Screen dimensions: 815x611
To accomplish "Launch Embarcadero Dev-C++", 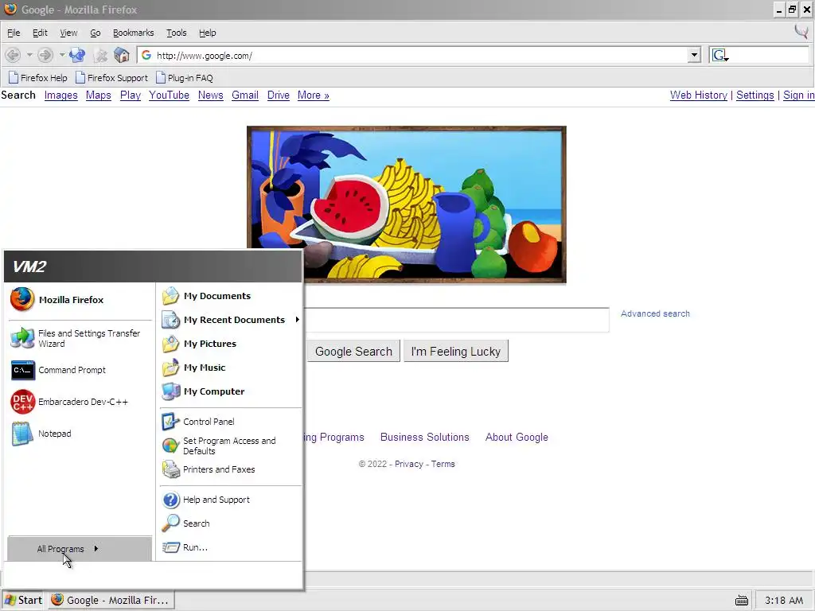I will click(x=80, y=402).
